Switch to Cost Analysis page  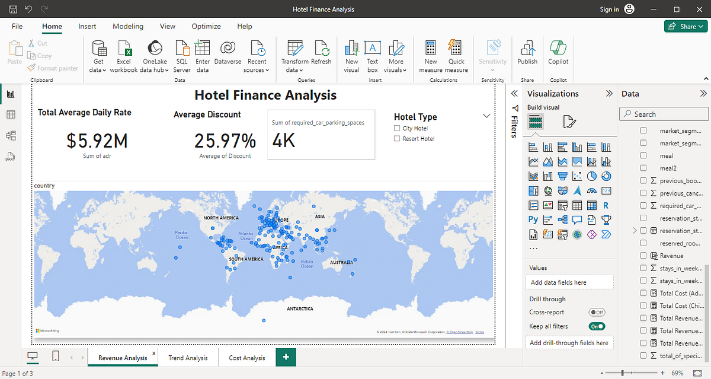pos(247,358)
